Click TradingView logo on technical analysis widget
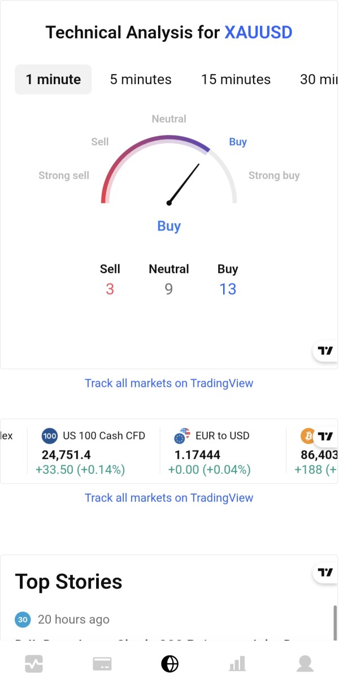 [325, 351]
